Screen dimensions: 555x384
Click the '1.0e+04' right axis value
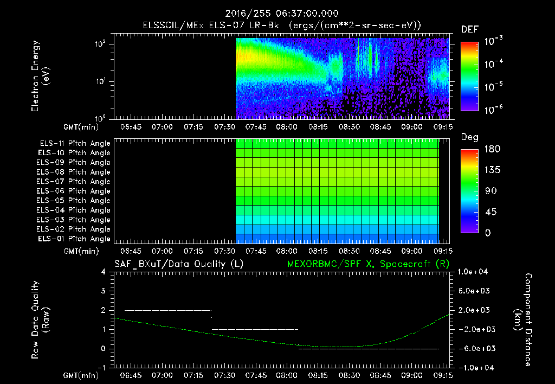click(473, 272)
